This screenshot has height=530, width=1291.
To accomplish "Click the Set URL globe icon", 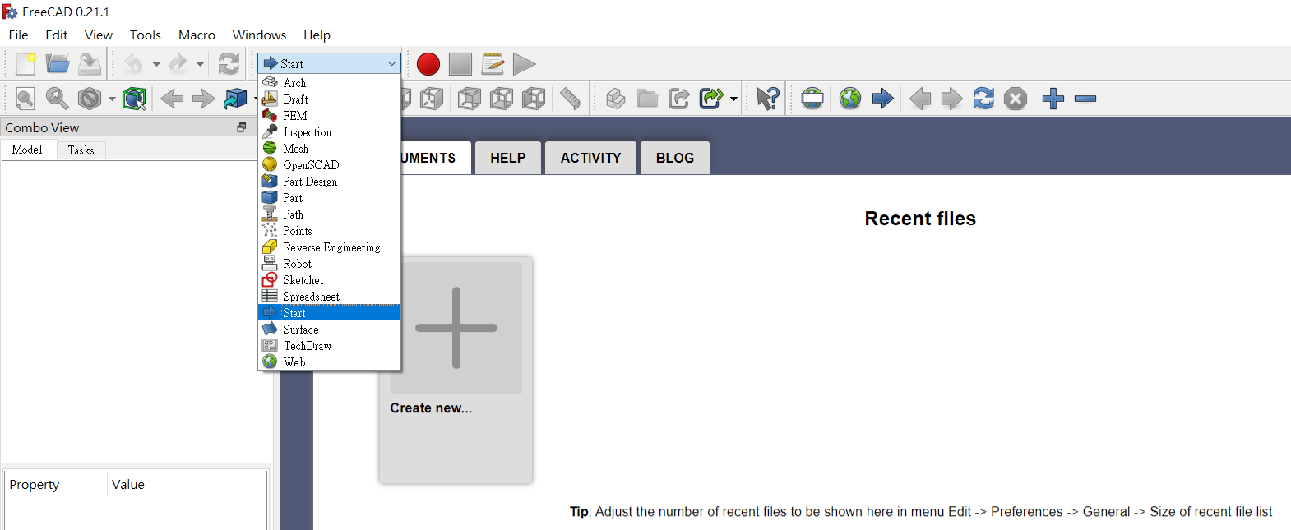I will click(x=812, y=99).
